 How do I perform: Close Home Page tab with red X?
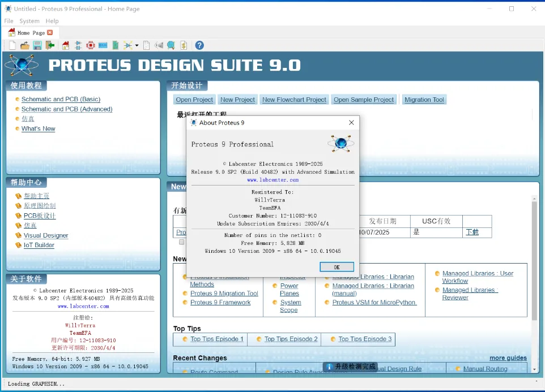coord(50,32)
